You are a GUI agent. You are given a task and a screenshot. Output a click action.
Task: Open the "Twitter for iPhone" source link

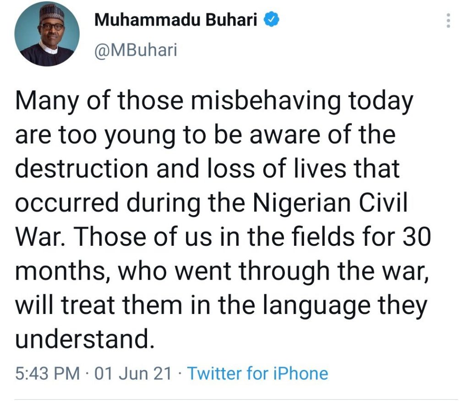[x=258, y=373]
